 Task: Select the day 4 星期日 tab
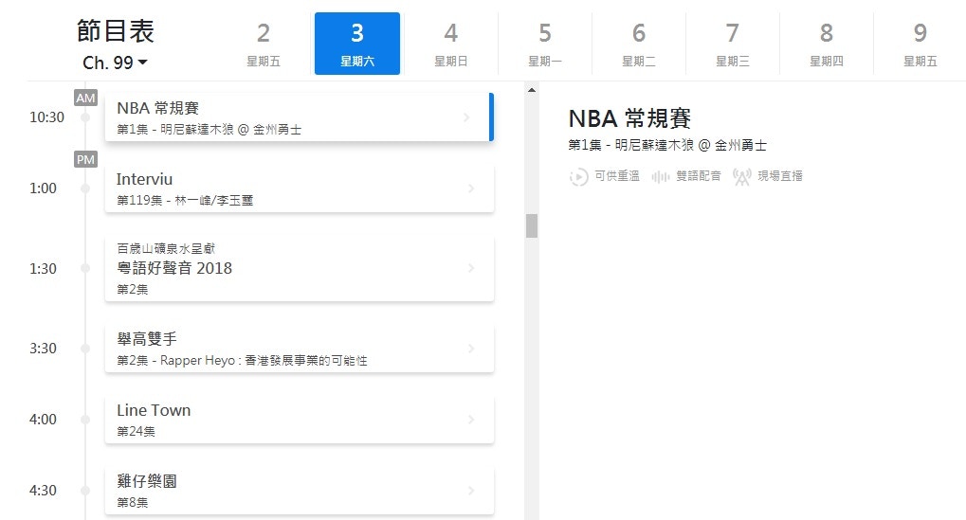coord(450,44)
